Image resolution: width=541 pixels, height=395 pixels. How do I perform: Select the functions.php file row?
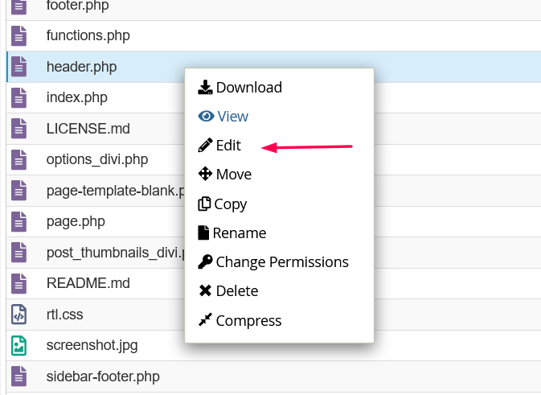pyautogui.click(x=273, y=35)
